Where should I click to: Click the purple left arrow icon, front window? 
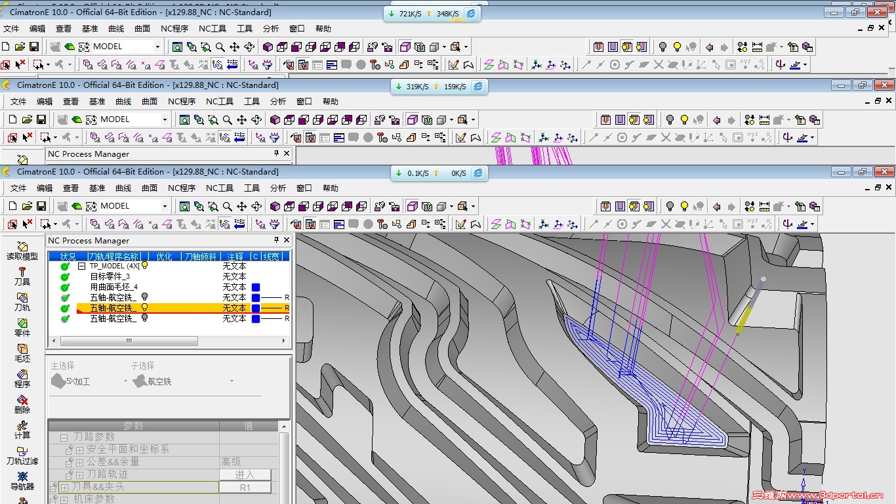pos(717,206)
